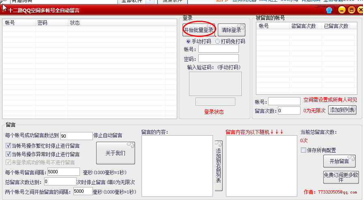Click 帐号 header in 被留言的帐号 table
The width and height of the screenshot is (363, 200).
273,26
